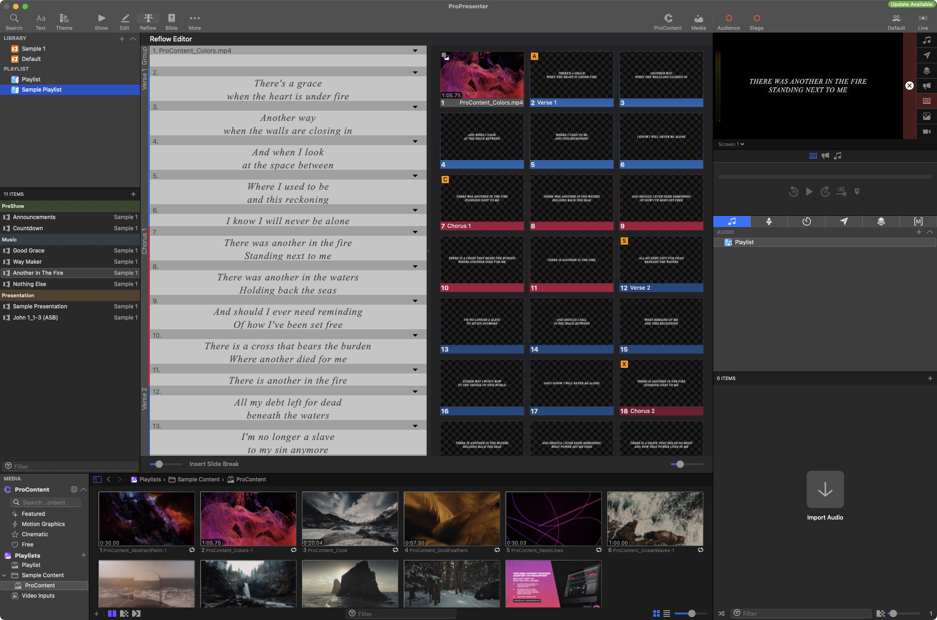Image resolution: width=937 pixels, height=620 pixels.
Task: Clear the slide layer with X button
Action: pos(909,86)
